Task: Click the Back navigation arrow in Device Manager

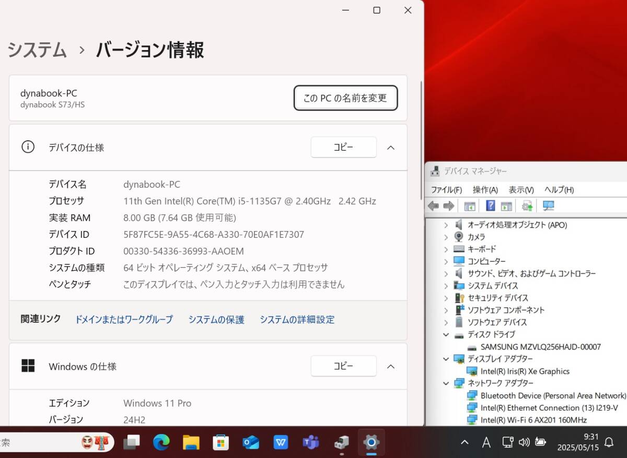Action: tap(433, 206)
